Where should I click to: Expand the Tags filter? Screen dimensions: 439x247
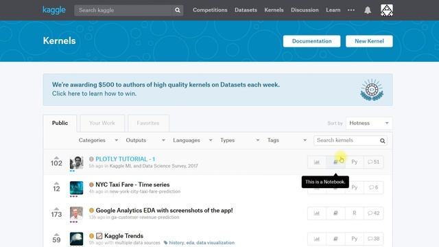click(287, 140)
